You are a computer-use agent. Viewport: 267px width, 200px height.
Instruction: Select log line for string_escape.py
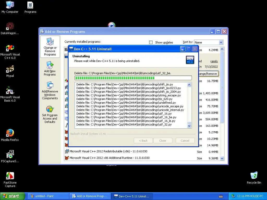(129, 95)
